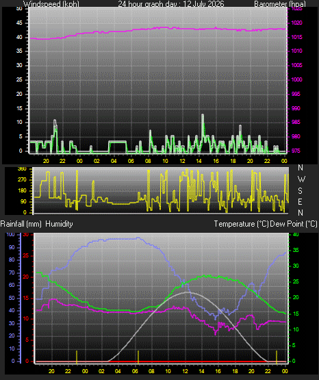Click the 1020 barometer axis value
Screen dimensions: 319x380
point(296,23)
